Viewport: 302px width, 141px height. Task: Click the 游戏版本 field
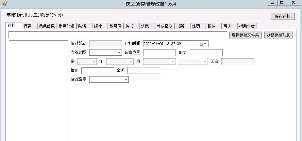[106, 44]
